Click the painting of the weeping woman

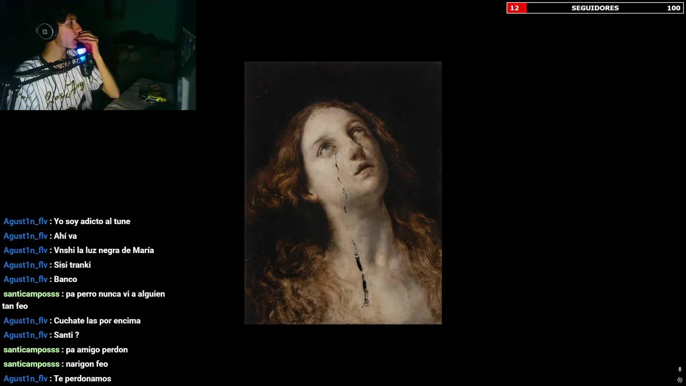343,193
